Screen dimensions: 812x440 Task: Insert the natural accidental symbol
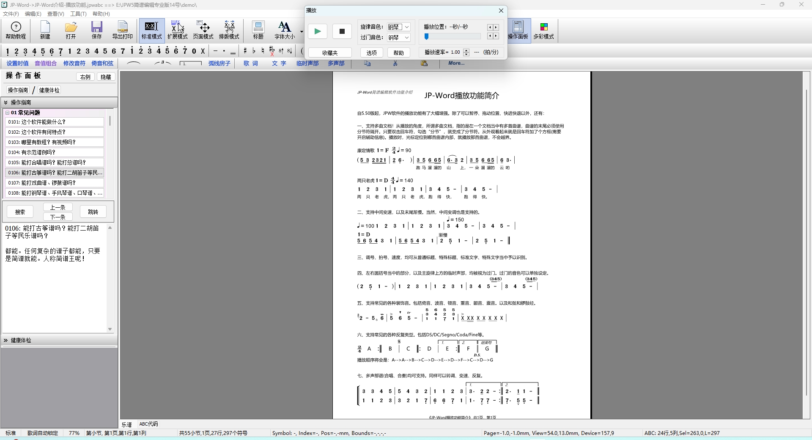[x=263, y=51]
